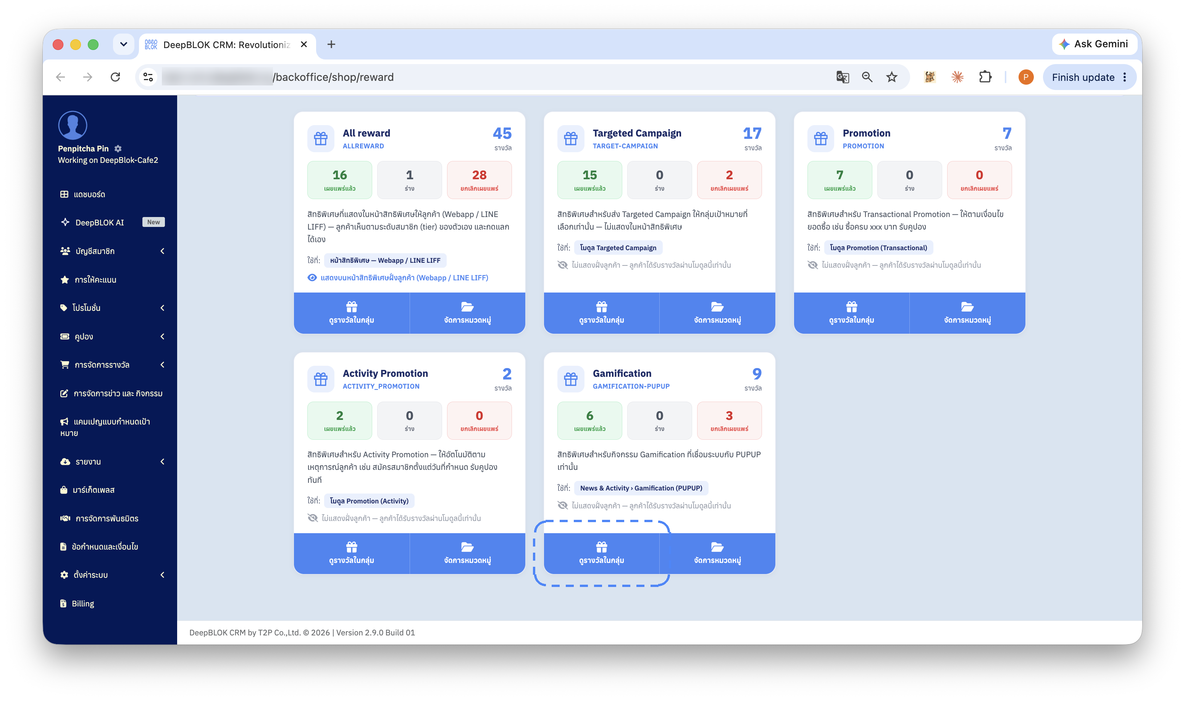The width and height of the screenshot is (1185, 701).
Task: Click the gift icon on All reward card header
Action: tap(320, 138)
